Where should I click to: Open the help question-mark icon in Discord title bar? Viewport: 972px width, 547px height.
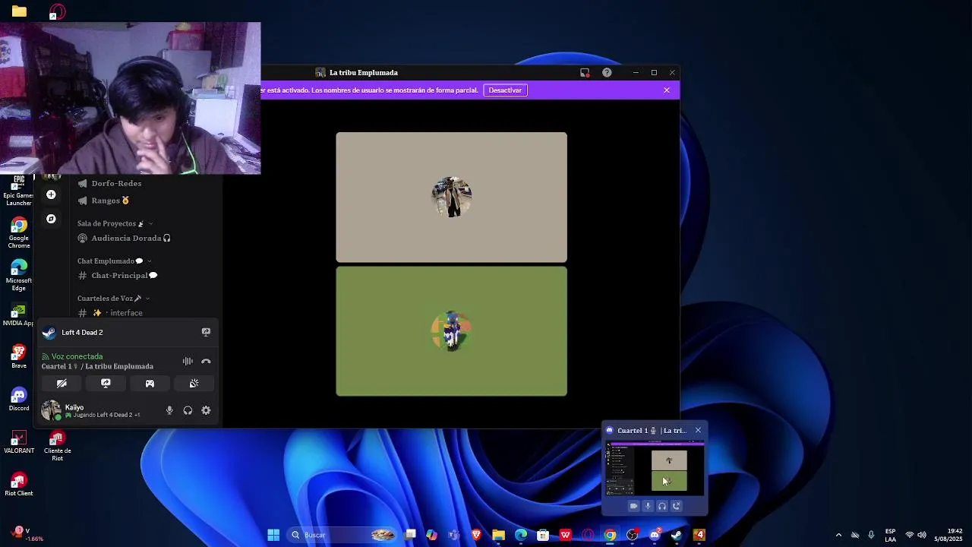607,72
